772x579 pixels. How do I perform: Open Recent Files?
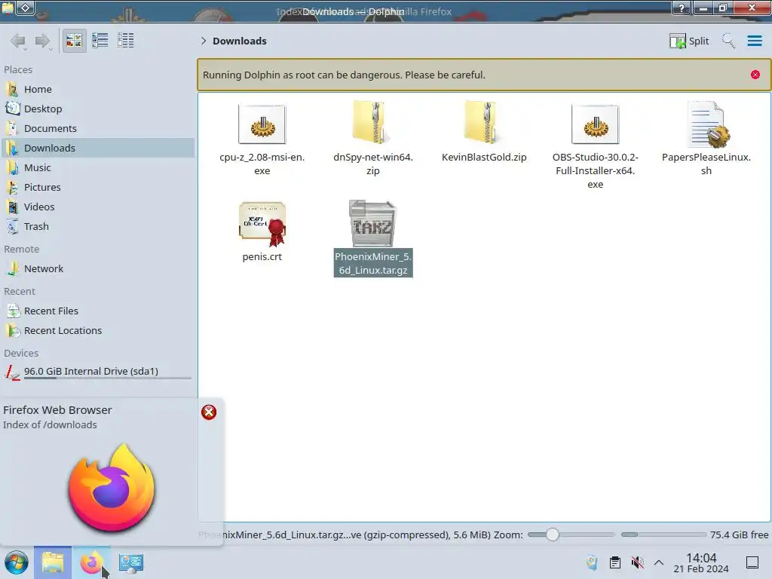pos(99,311)
